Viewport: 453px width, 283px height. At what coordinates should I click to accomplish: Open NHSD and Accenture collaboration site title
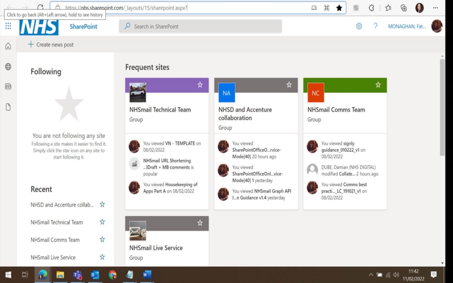[x=245, y=114]
